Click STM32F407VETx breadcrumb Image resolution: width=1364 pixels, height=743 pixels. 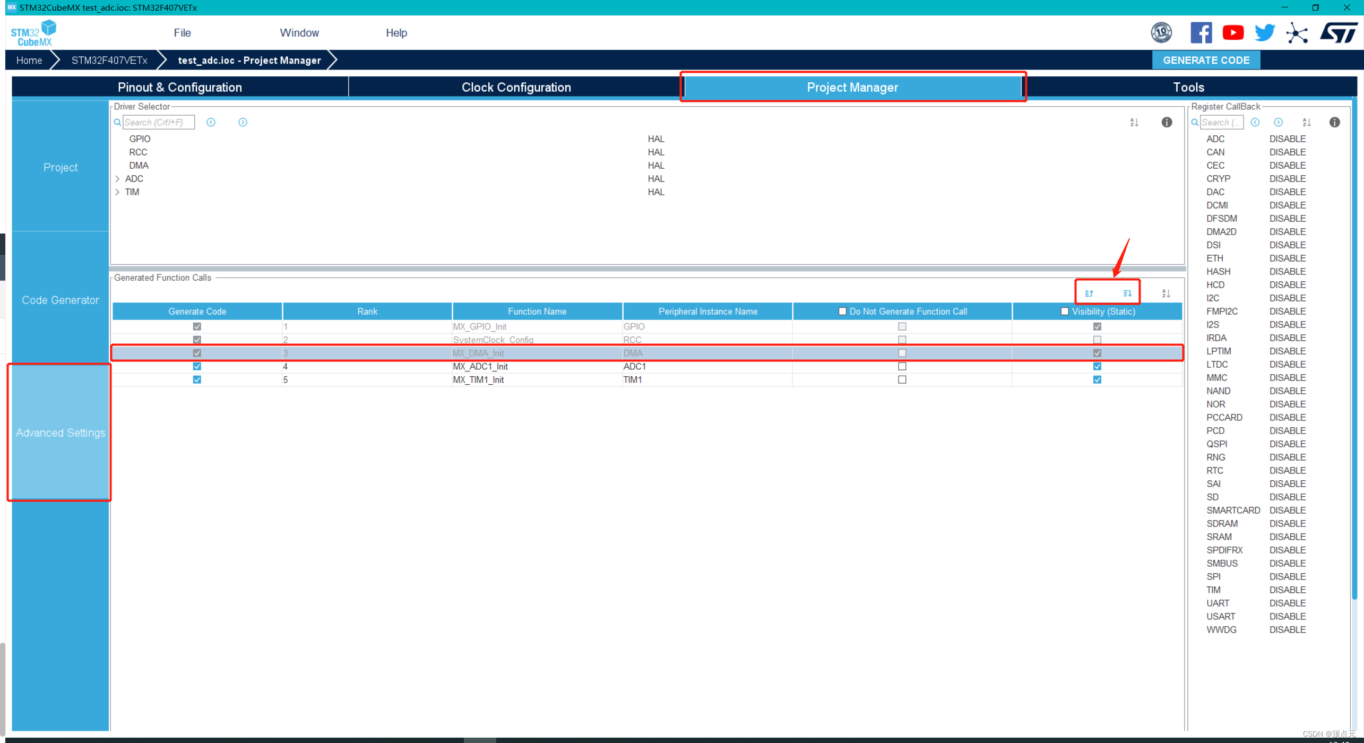(109, 61)
